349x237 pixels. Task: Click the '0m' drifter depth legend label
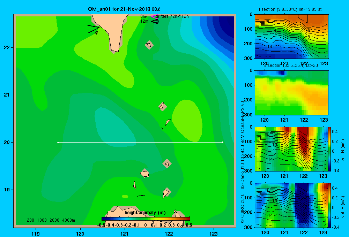[x=143, y=16]
